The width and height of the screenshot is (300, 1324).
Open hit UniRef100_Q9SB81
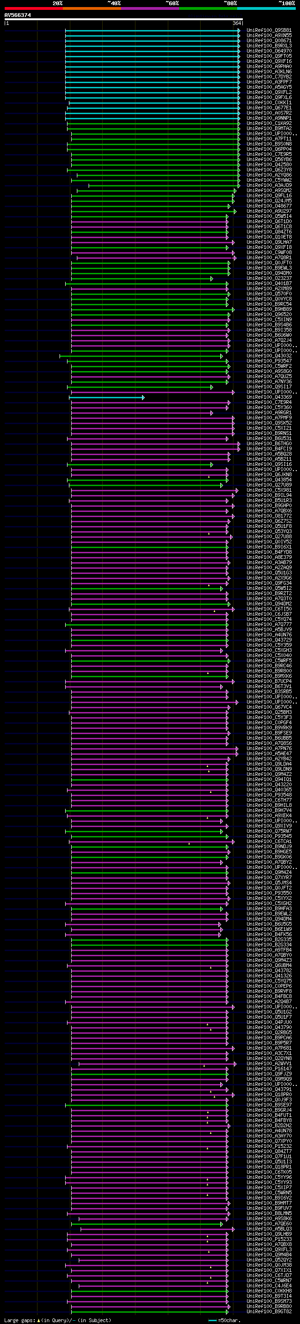pos(269,31)
